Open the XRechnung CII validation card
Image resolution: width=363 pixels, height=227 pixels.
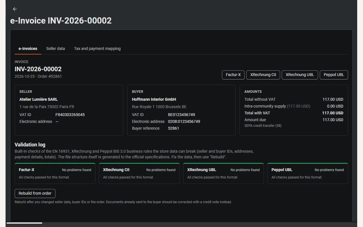click(139, 173)
